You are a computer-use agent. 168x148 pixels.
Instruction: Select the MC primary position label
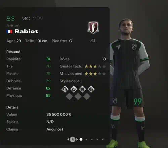click(26, 19)
